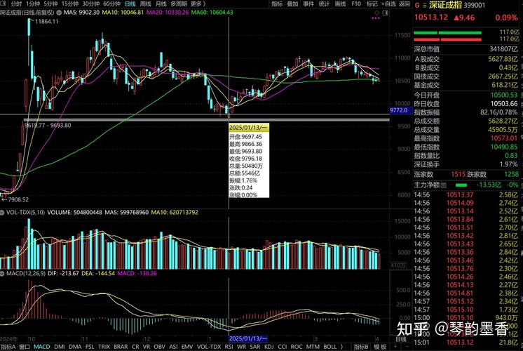The height and width of the screenshot is (351, 523).
Task: Open the VOL-TDX indicator dropdown arrow
Action: click(x=3, y=211)
